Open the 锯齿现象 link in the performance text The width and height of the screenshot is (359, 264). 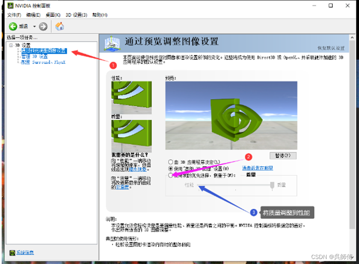(x=137, y=170)
